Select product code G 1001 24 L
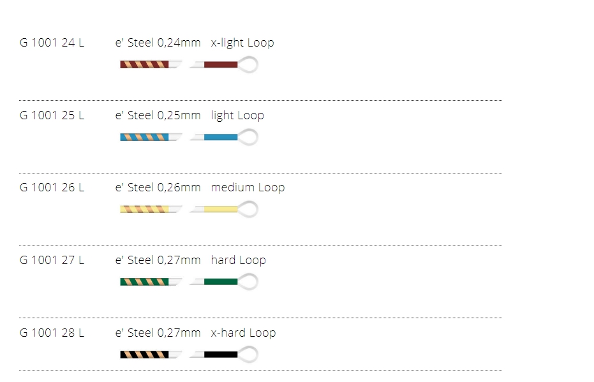 pyautogui.click(x=52, y=43)
